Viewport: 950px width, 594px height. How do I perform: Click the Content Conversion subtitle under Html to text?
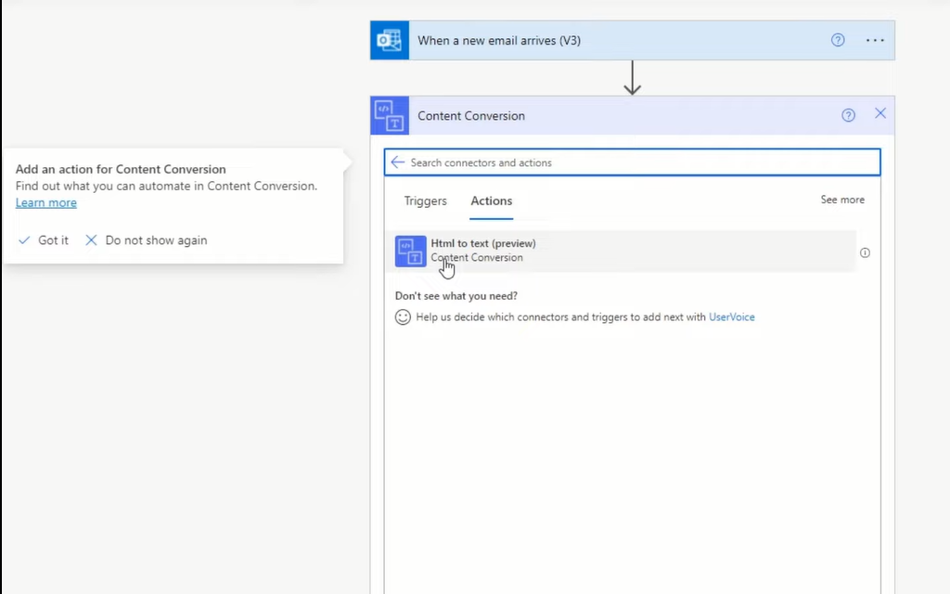477,258
